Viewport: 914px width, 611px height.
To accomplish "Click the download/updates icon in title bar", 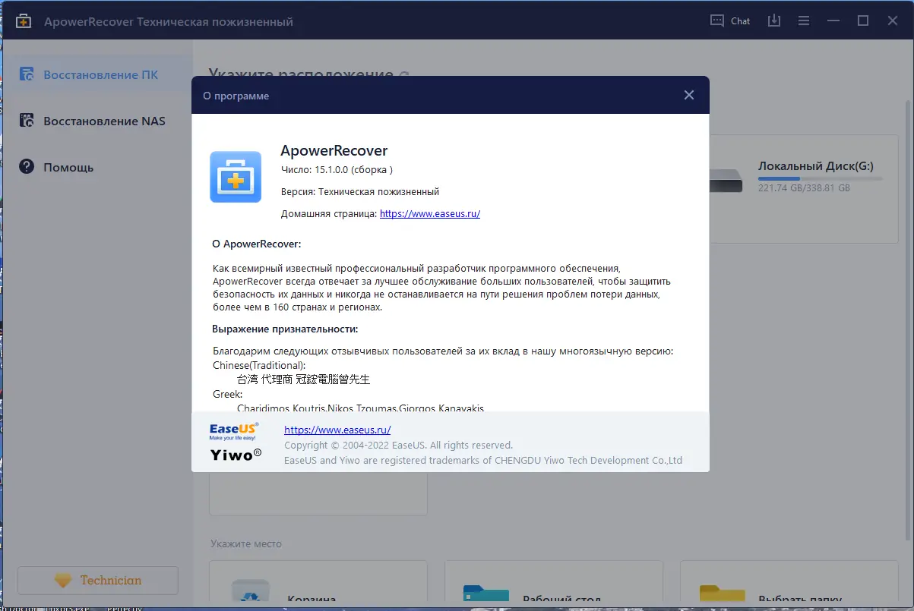I will pos(773,20).
